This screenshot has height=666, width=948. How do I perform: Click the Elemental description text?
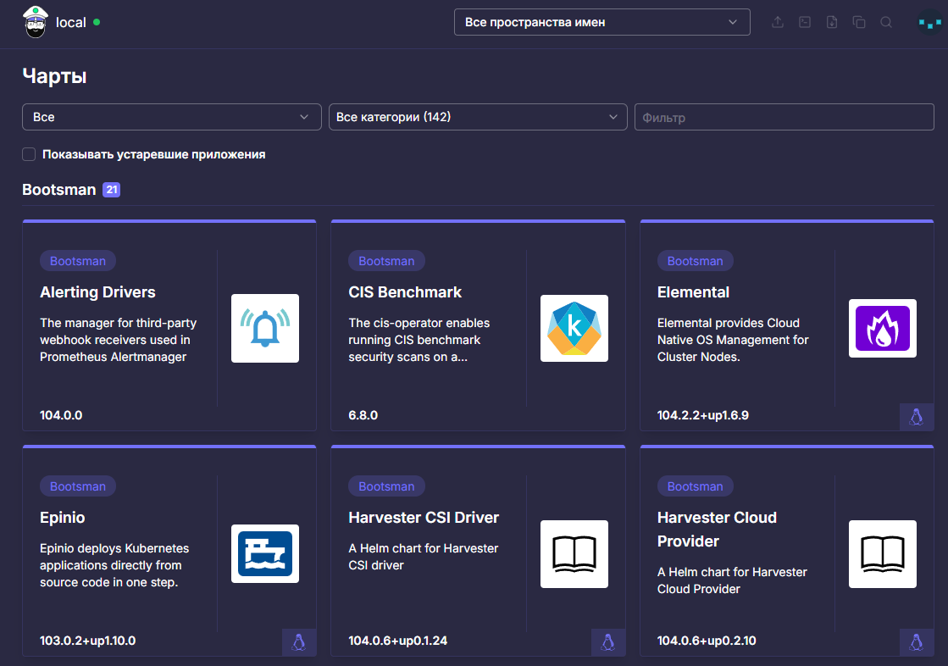coord(733,340)
